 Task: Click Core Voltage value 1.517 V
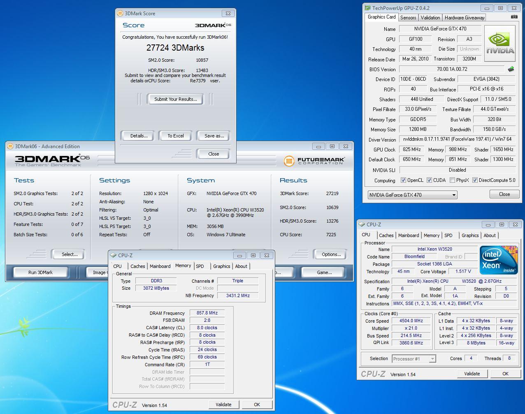[464, 271]
